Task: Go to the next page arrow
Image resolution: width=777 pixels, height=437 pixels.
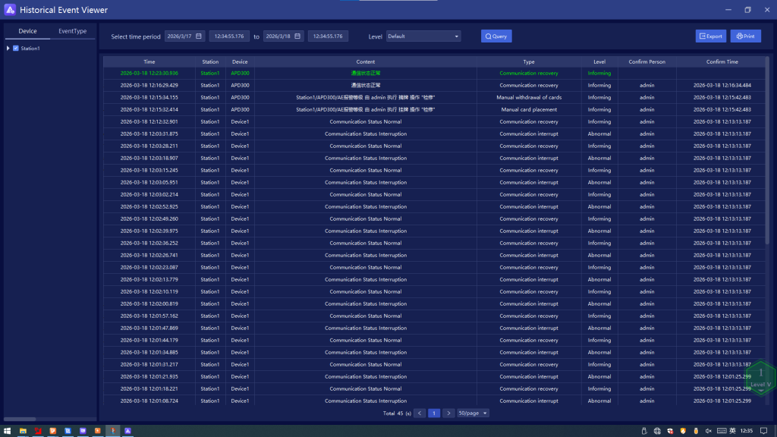Action: (448, 413)
